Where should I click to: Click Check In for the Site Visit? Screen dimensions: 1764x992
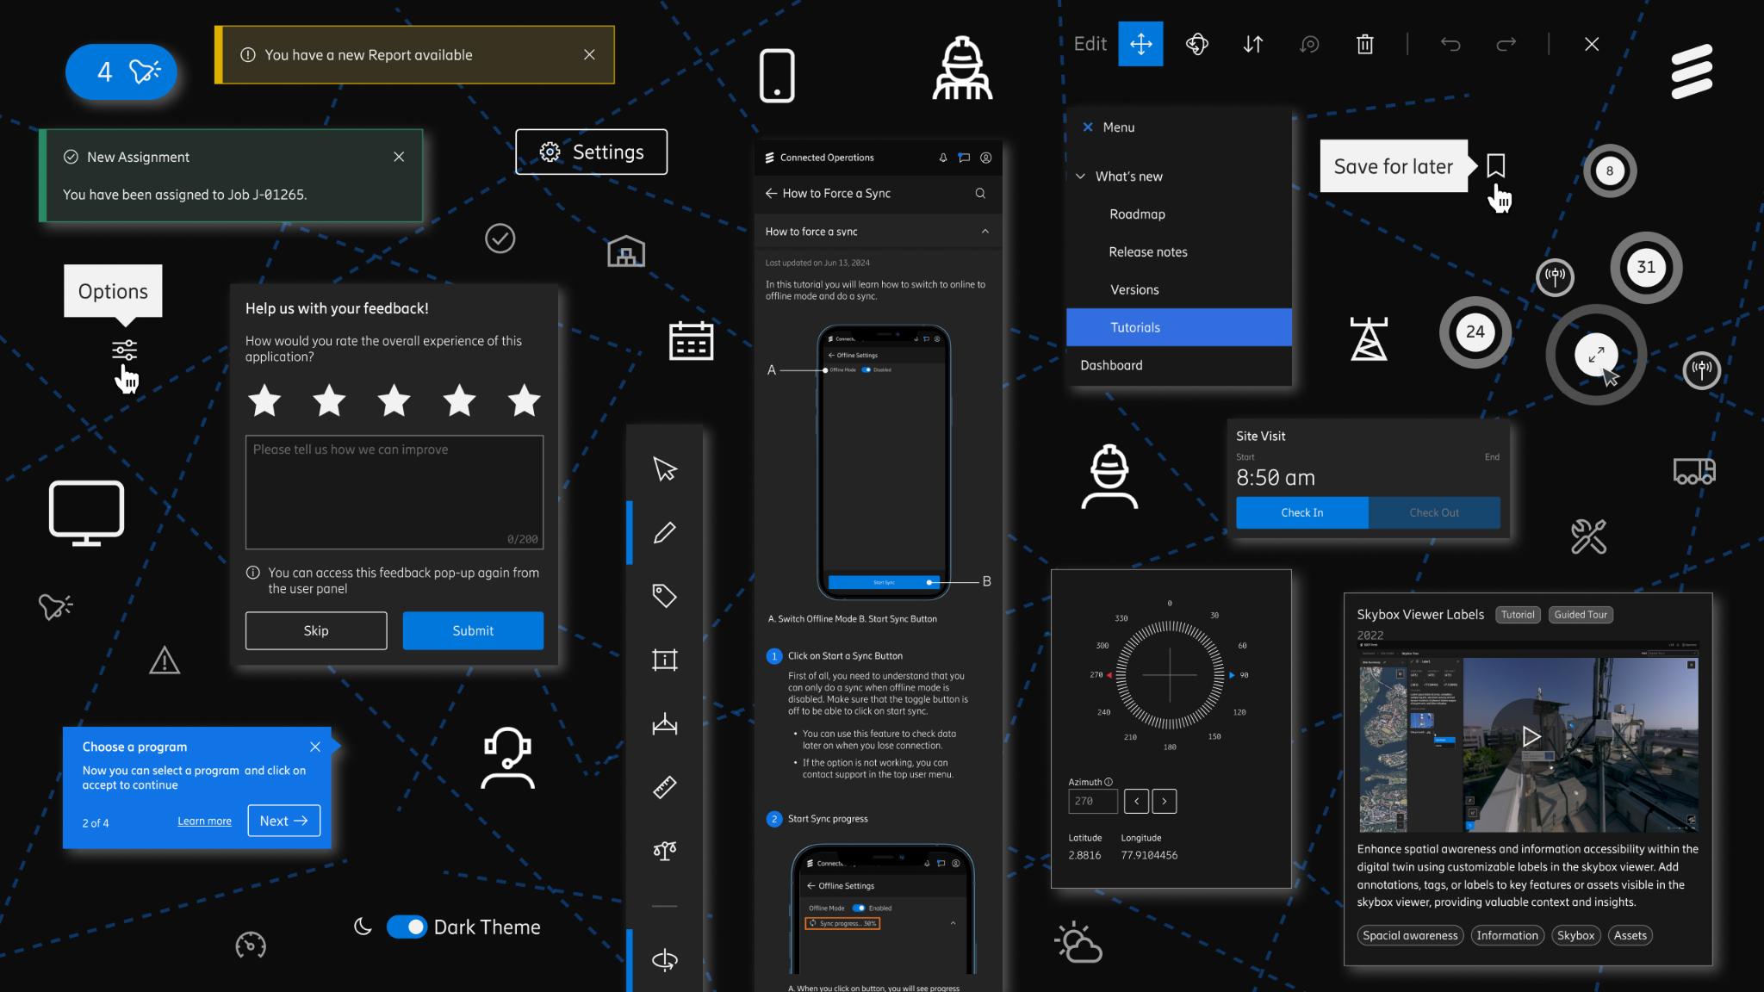pos(1301,512)
